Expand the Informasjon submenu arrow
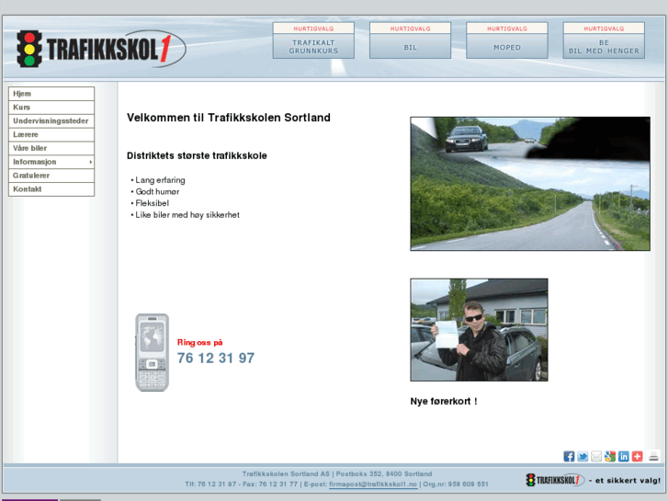Viewport: 668px width, 501px height. [91, 162]
